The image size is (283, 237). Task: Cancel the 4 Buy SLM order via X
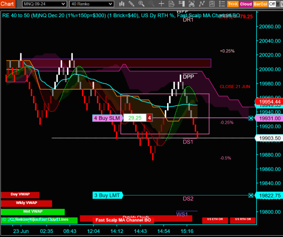coord(251,118)
